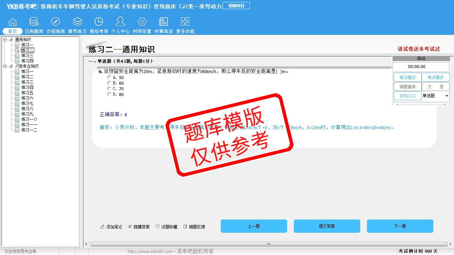Open the 介绍指南 compass icon

[x=56, y=22]
